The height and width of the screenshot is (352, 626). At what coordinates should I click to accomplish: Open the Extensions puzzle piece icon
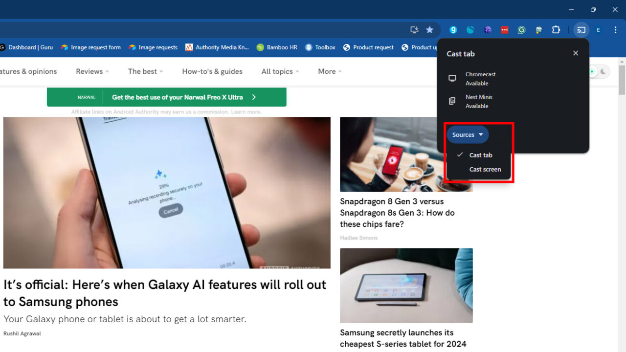tap(556, 30)
